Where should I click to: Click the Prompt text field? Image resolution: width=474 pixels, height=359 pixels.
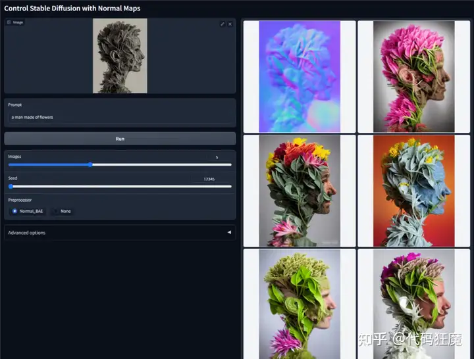pos(120,117)
